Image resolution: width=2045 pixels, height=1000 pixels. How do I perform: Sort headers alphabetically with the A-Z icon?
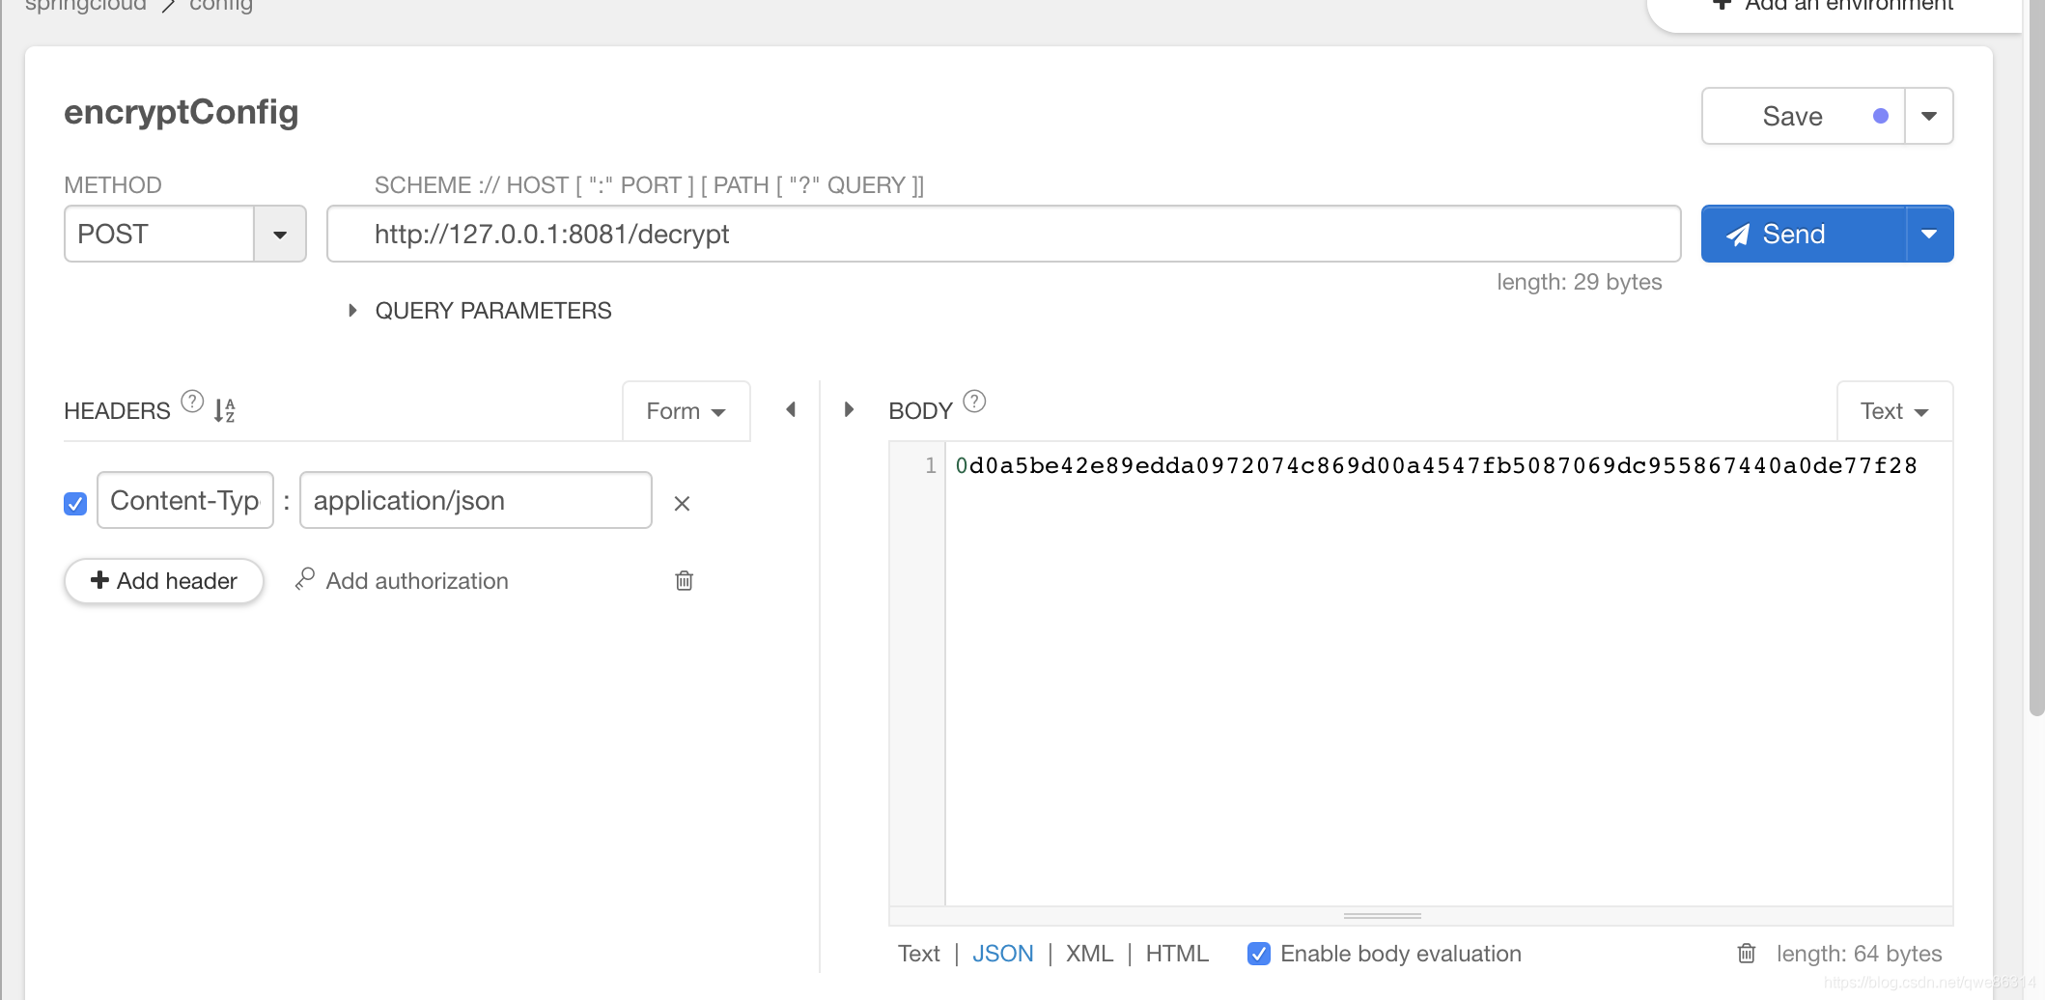(x=225, y=411)
